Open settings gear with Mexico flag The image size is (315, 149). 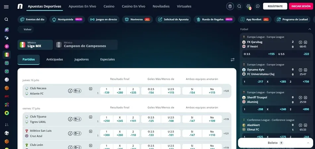(x=249, y=6)
